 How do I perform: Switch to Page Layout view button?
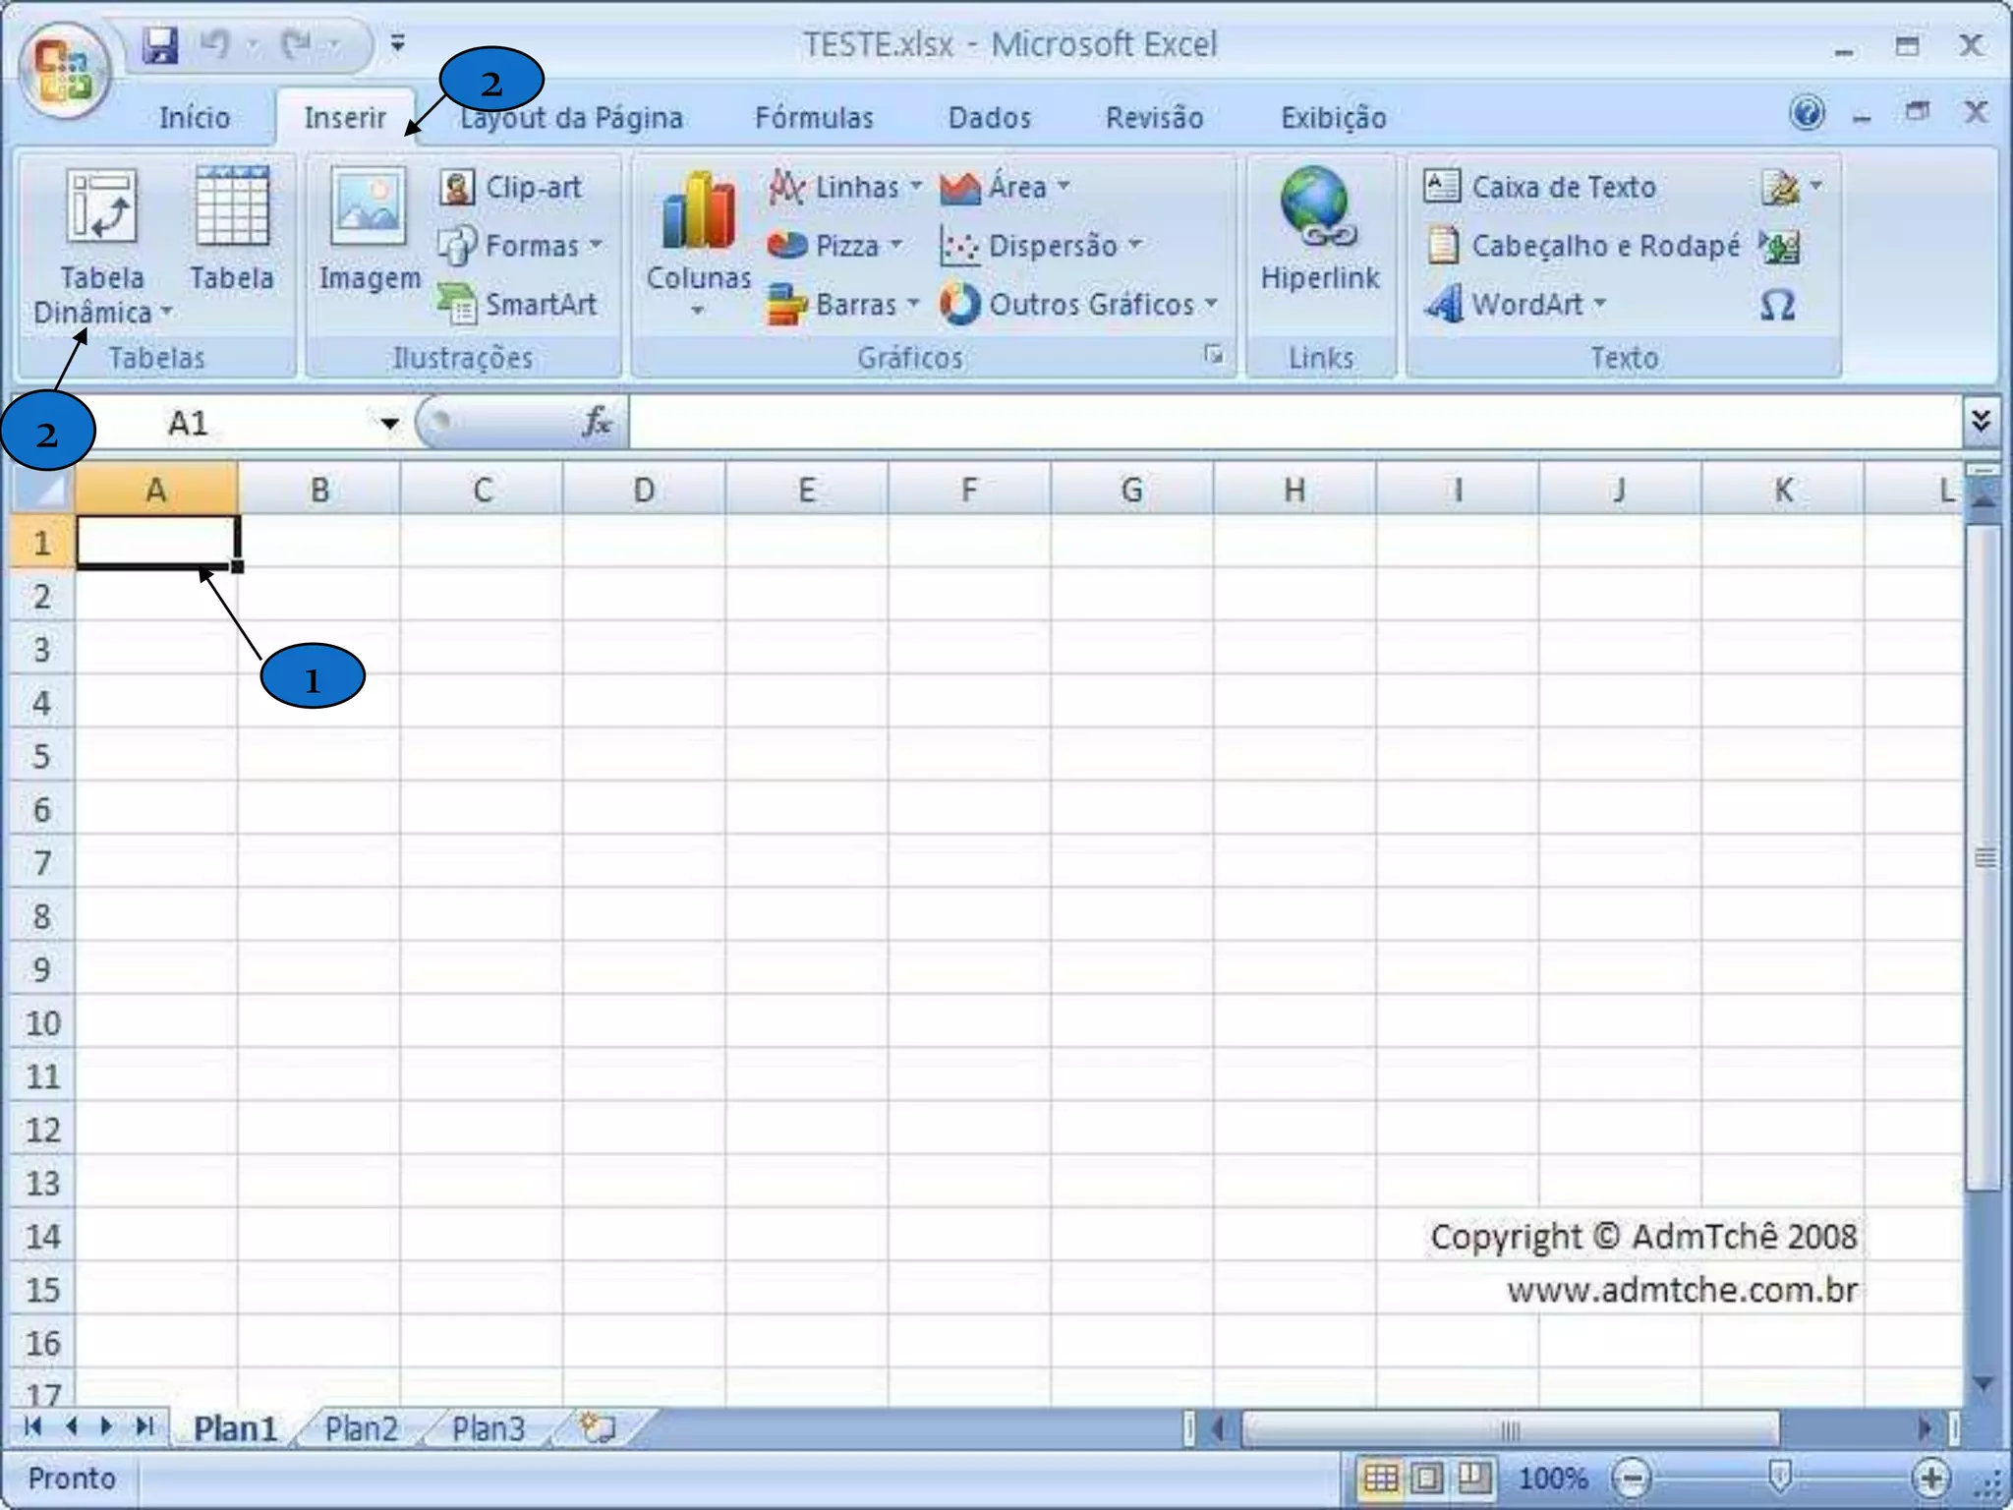pos(1427,1478)
